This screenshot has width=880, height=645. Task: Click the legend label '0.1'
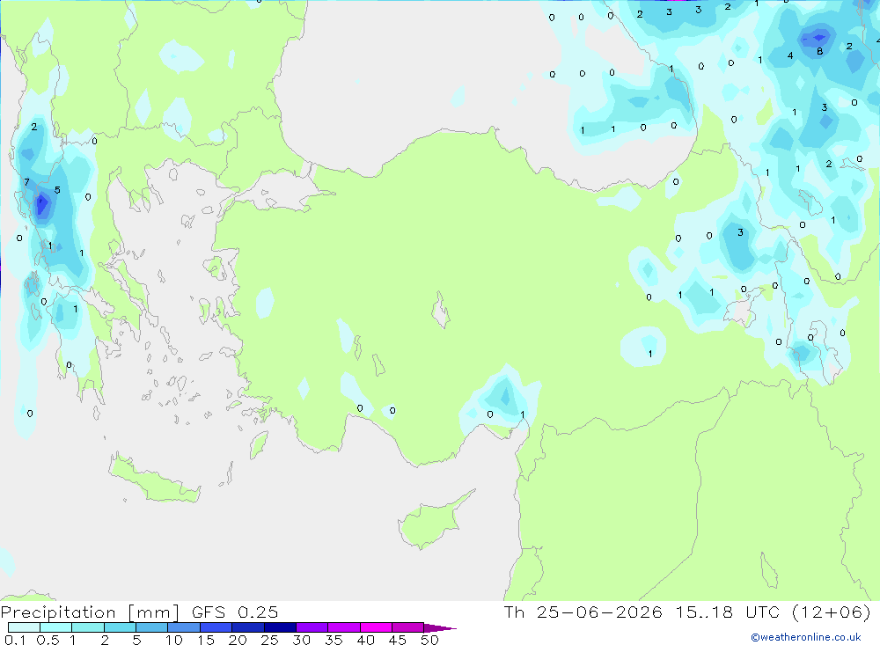tap(15, 640)
